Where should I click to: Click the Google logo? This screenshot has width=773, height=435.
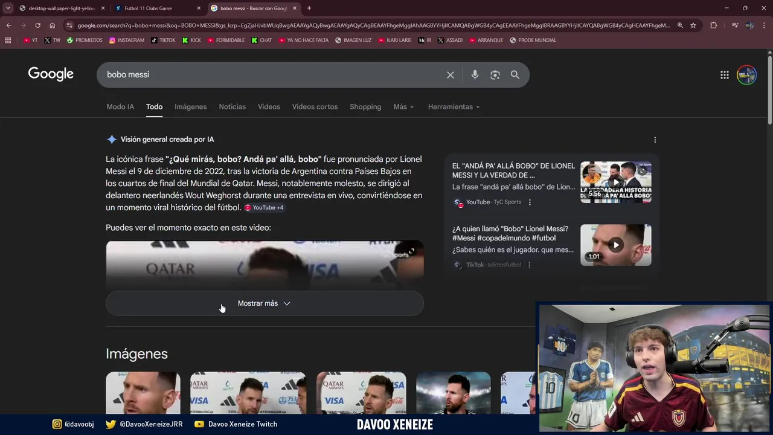(51, 74)
